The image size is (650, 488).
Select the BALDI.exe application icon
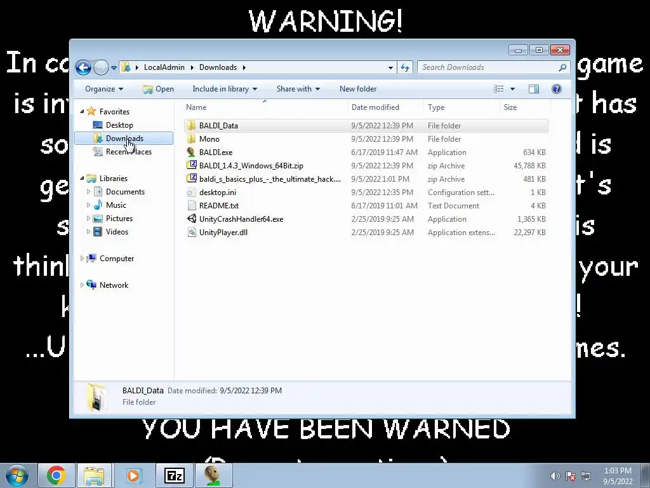191,152
